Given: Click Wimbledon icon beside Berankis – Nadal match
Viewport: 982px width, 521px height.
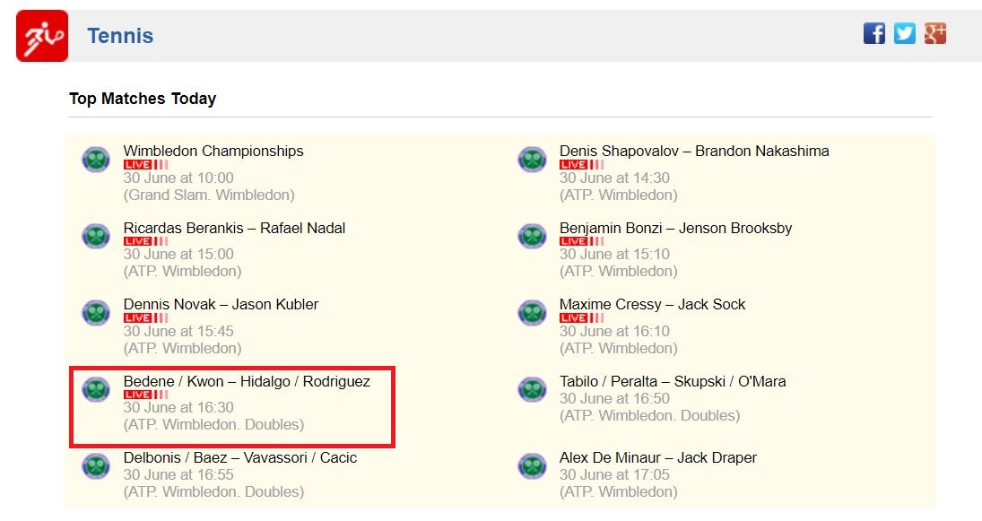Looking at the screenshot, I should [96, 236].
